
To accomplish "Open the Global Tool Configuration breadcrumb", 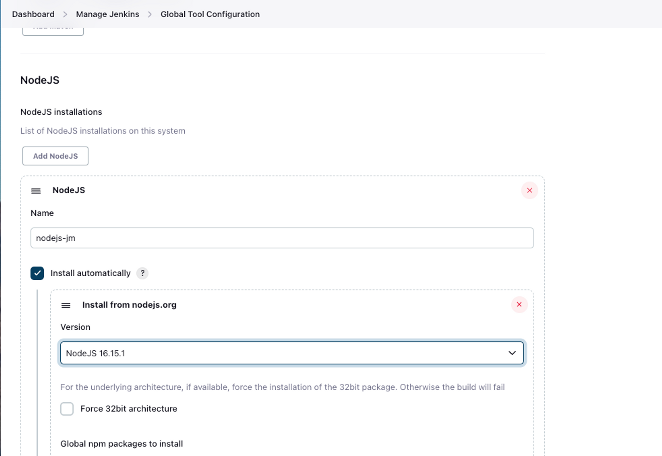I will tap(210, 14).
